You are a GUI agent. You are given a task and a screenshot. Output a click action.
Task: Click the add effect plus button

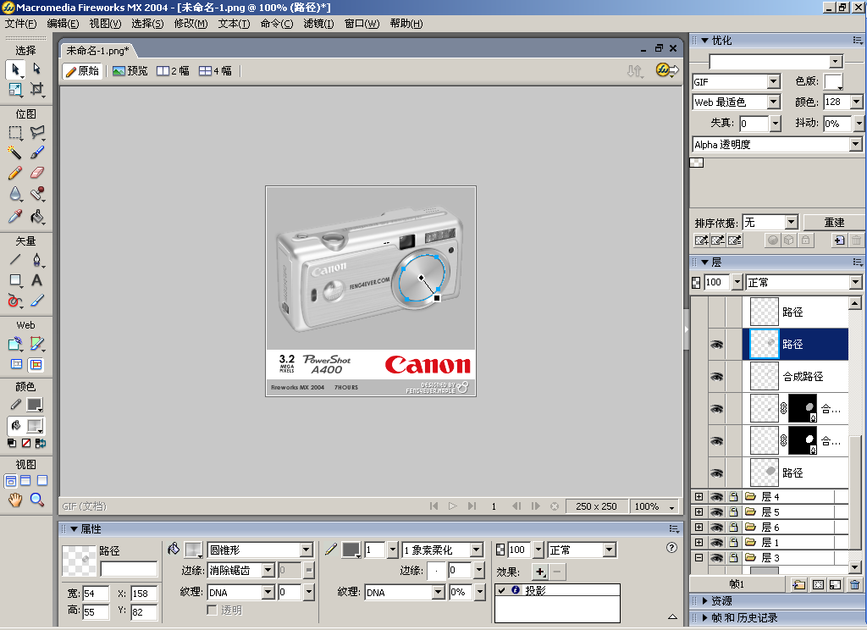coord(539,572)
